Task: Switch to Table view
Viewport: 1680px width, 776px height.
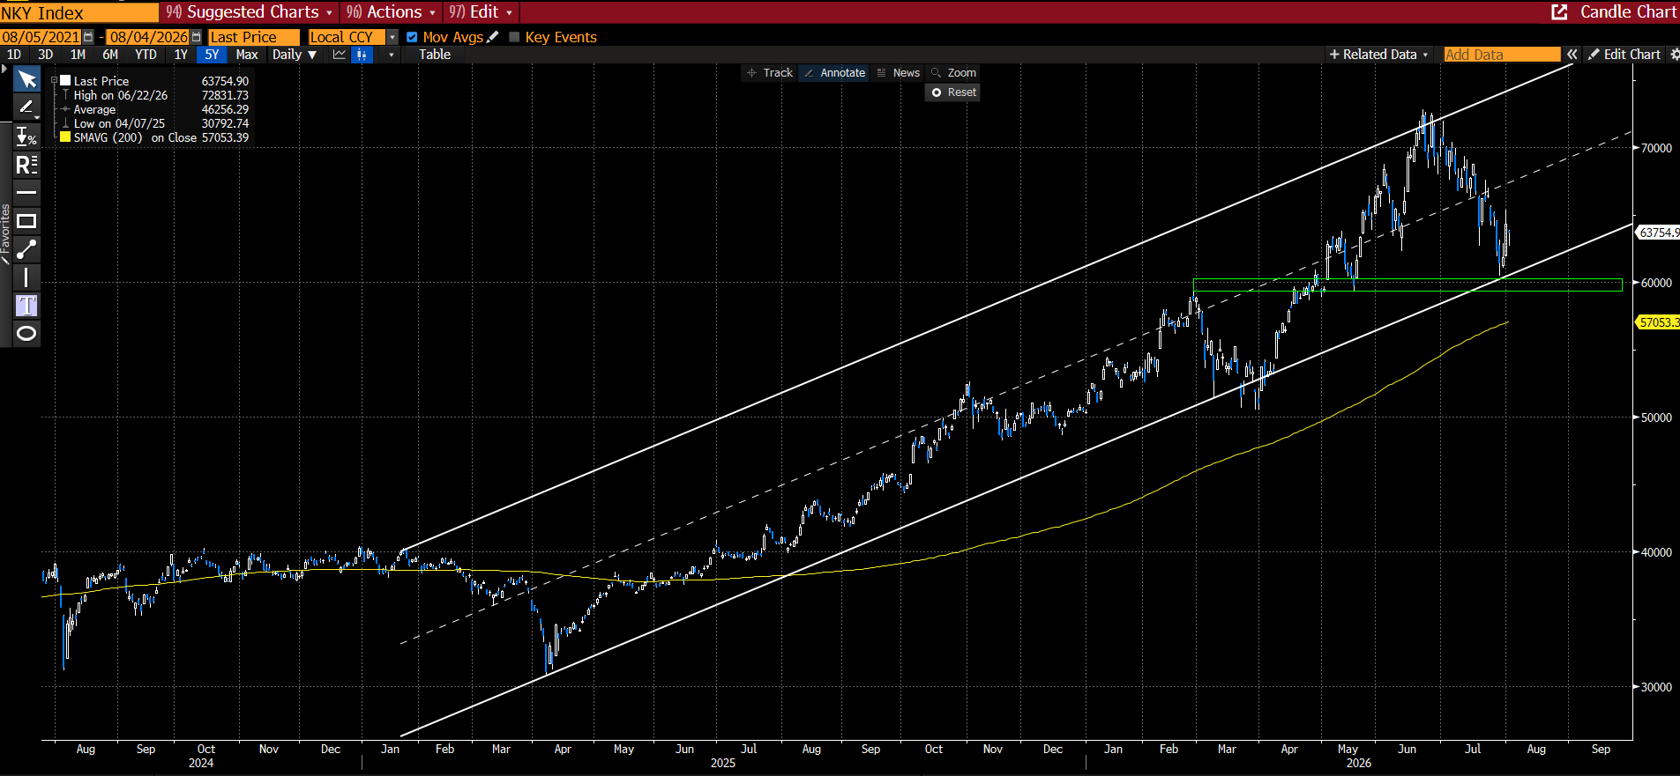Action: coord(435,55)
